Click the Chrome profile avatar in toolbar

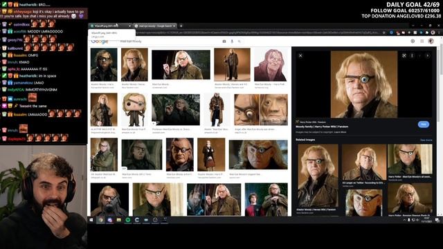433,33
